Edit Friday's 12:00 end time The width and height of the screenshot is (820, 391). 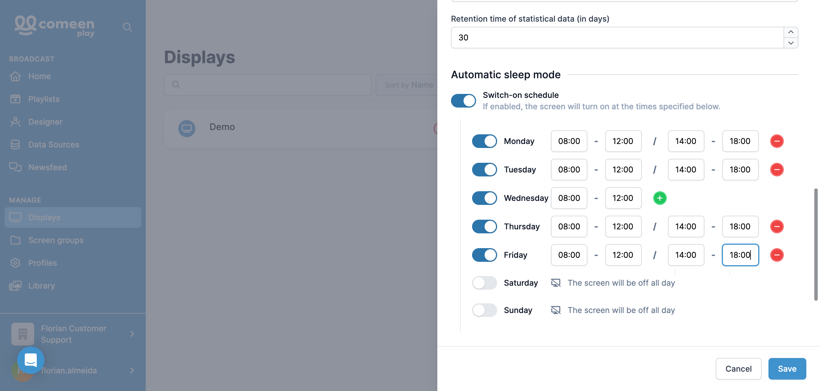(623, 255)
